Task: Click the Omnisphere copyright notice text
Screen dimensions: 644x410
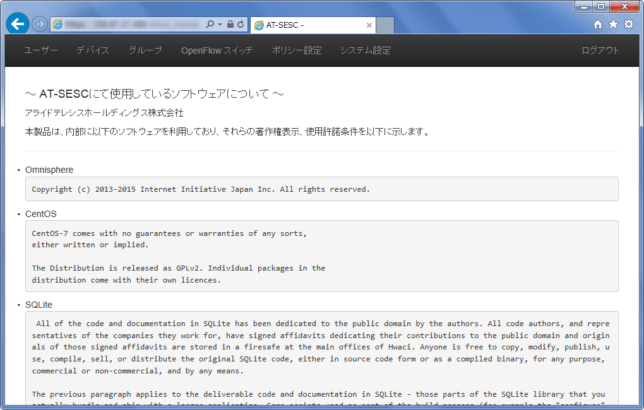Action: (x=201, y=189)
